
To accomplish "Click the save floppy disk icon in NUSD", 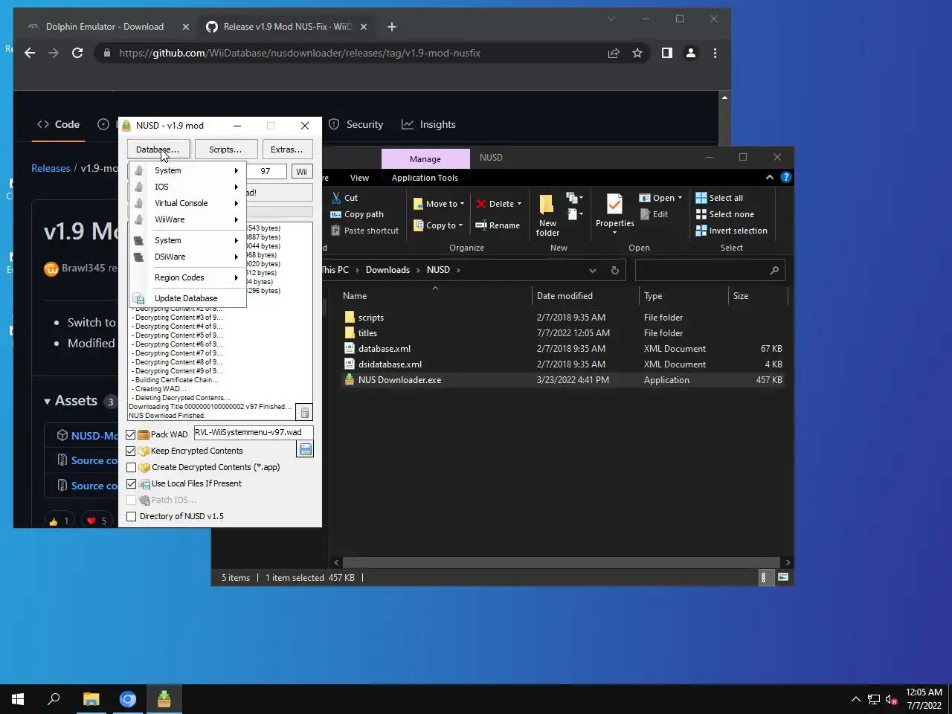I will pyautogui.click(x=305, y=449).
